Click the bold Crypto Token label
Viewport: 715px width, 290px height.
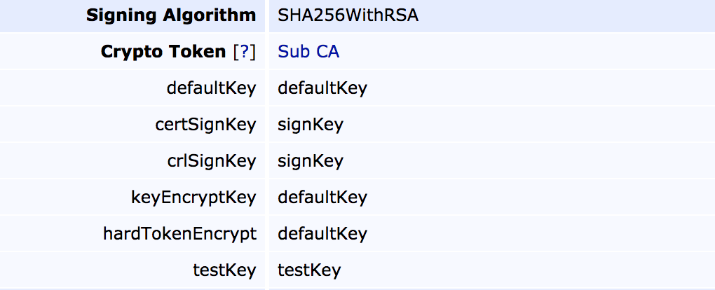point(164,52)
